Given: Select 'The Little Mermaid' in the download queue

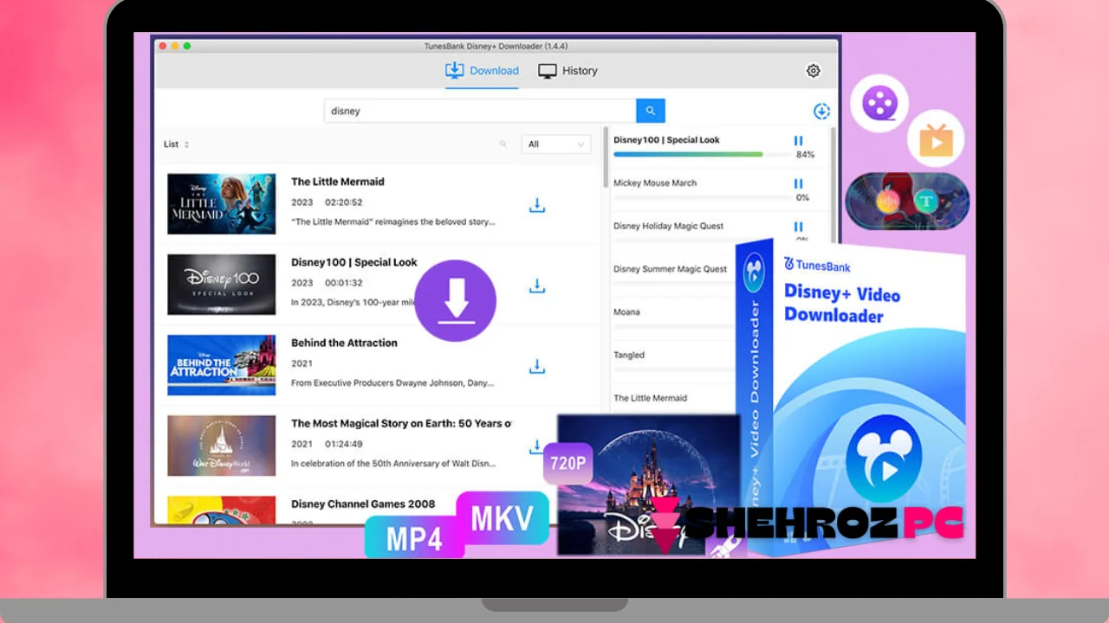Looking at the screenshot, I should (650, 398).
